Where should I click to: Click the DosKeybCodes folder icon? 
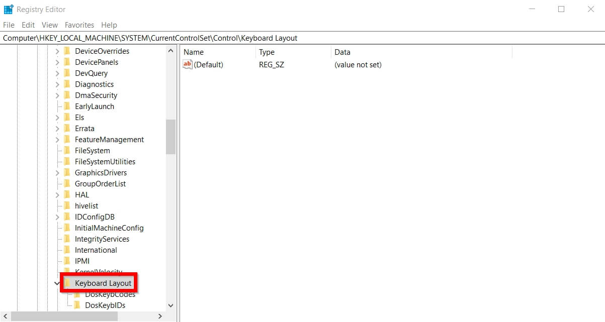(x=76, y=294)
